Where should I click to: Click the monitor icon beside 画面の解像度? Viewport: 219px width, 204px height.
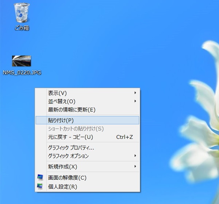40,177
